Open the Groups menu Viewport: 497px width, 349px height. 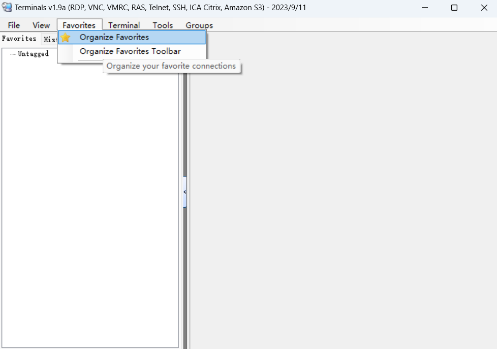click(x=199, y=25)
